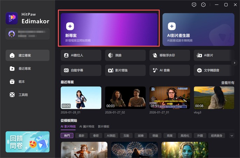Screen dimensions: 240x158
Task: Select the 萌寵 category filter
Action: coord(155,136)
